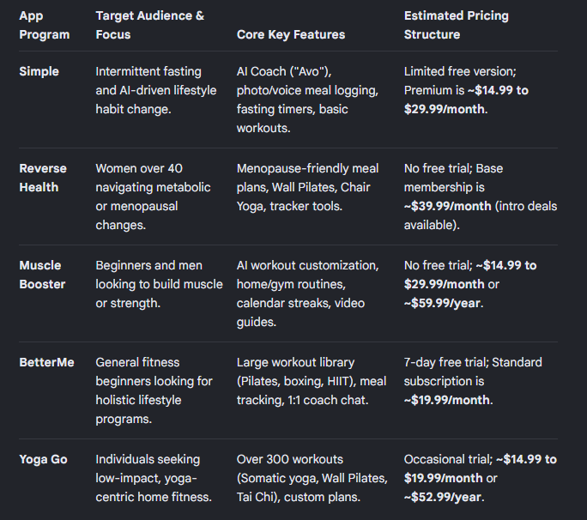Click the 'Core Key Features' column header
Screen dimensions: 587x520
click(291, 34)
